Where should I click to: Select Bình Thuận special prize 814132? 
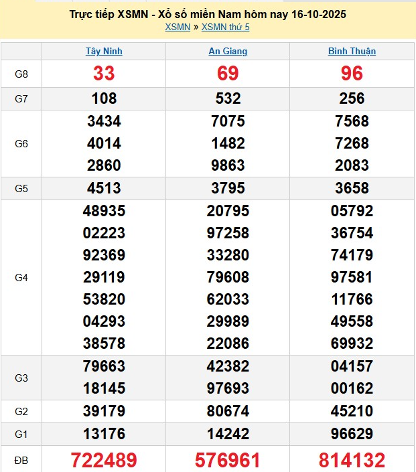pyautogui.click(x=352, y=460)
